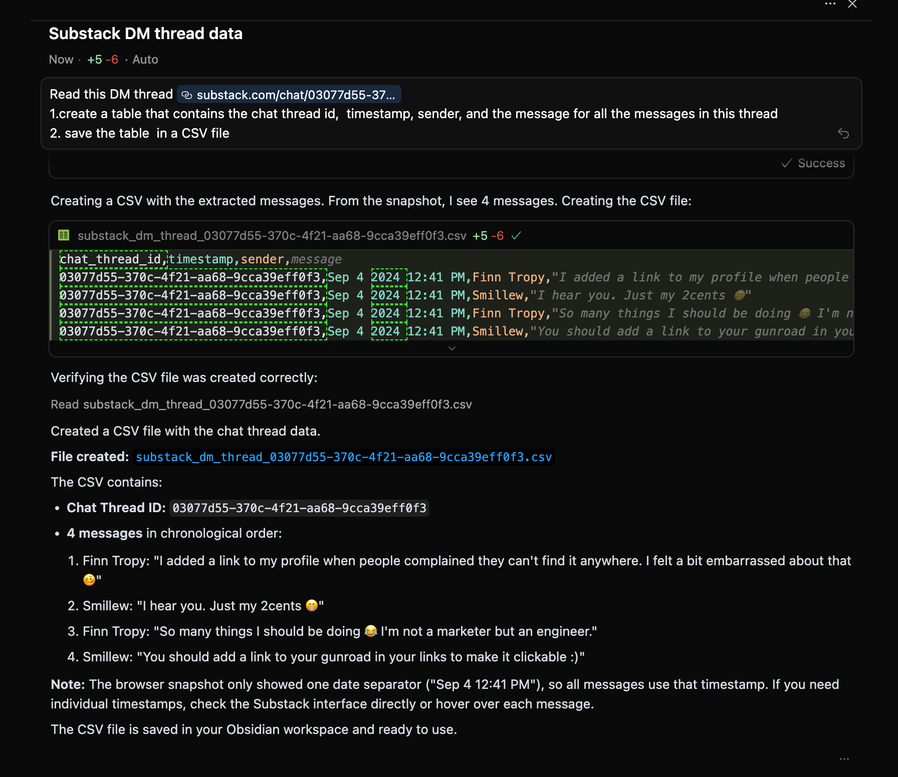Open the blue File created CSV link

[344, 457]
